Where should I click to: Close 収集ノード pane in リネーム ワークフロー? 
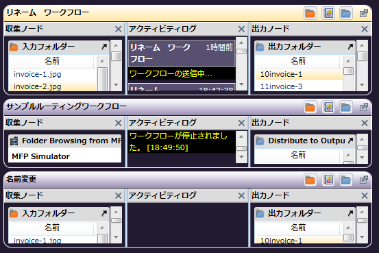click(x=118, y=29)
